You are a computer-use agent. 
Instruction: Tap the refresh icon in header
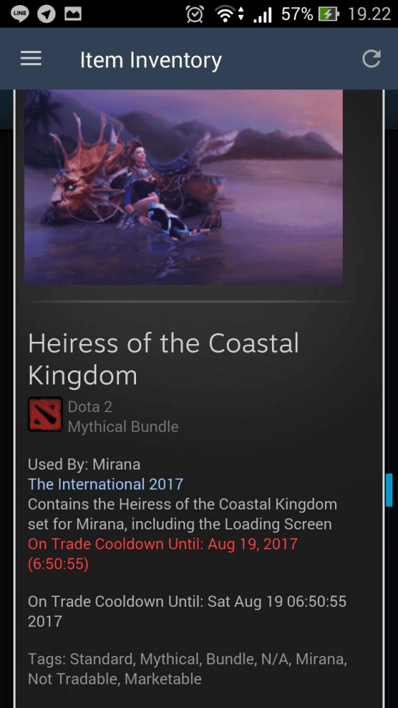(x=371, y=59)
